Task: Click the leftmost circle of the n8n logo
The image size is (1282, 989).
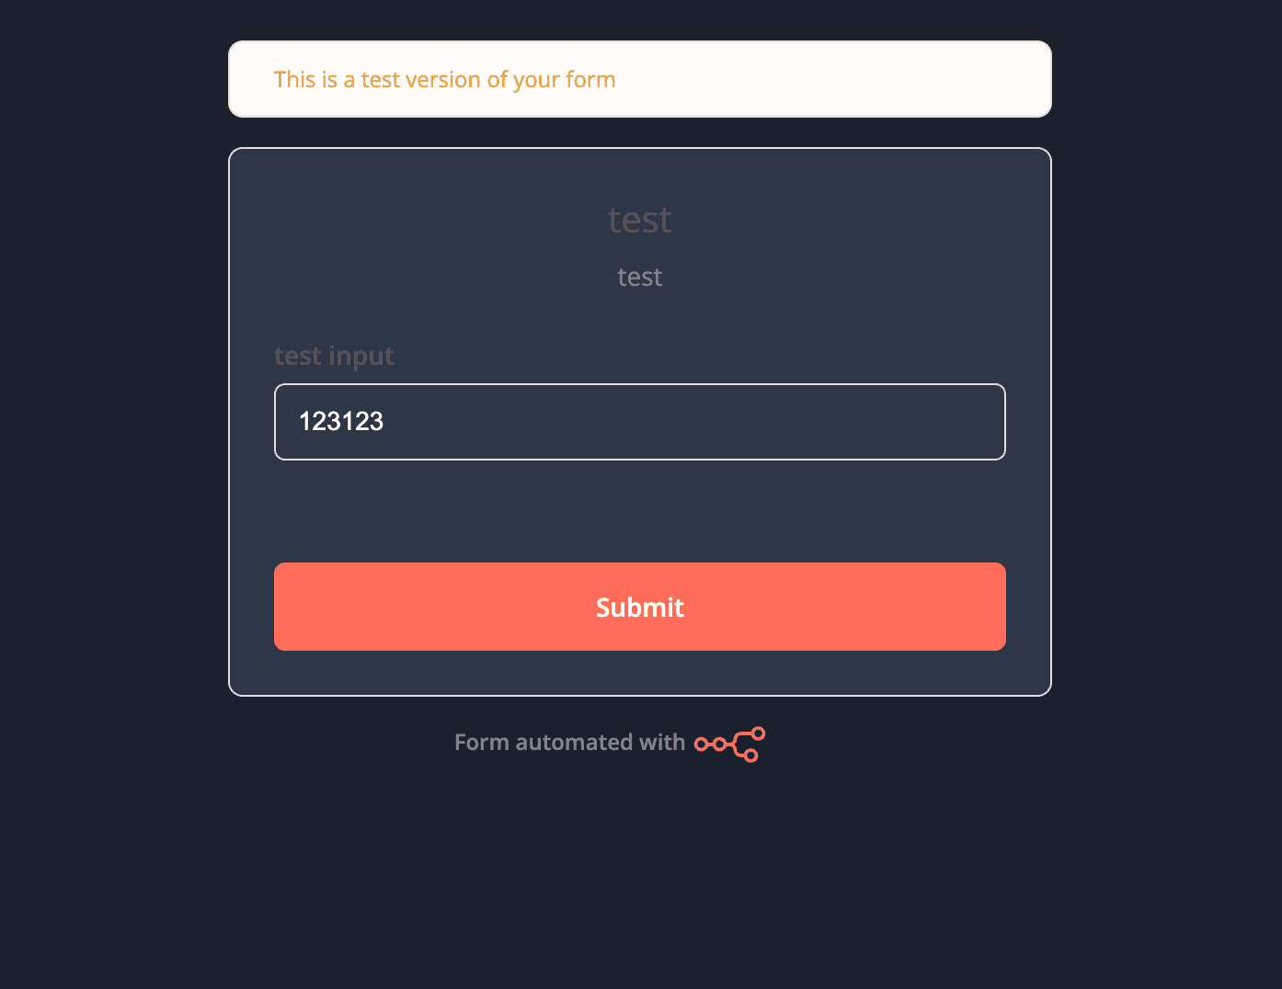Action: 701,744
